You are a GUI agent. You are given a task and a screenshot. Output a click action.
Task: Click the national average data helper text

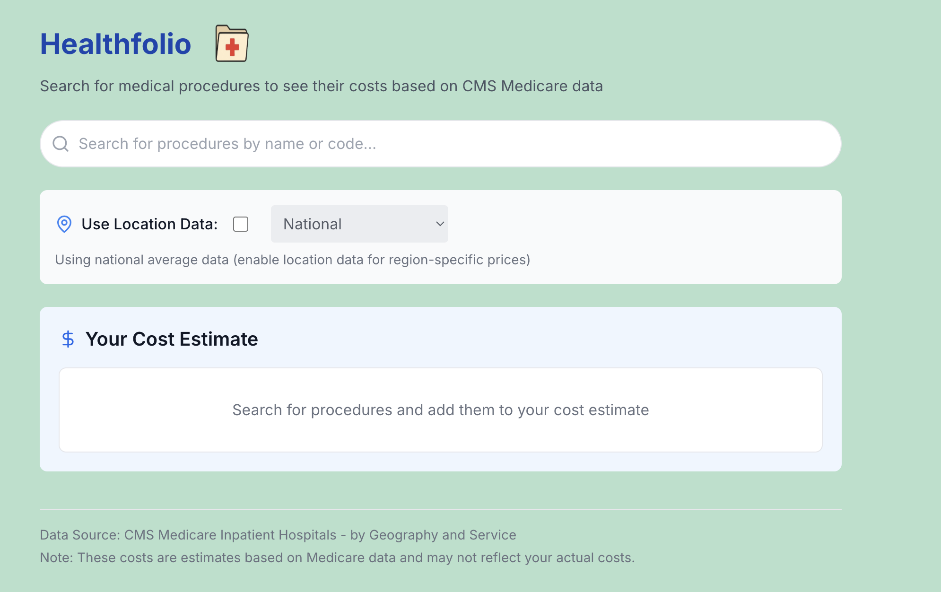(292, 260)
